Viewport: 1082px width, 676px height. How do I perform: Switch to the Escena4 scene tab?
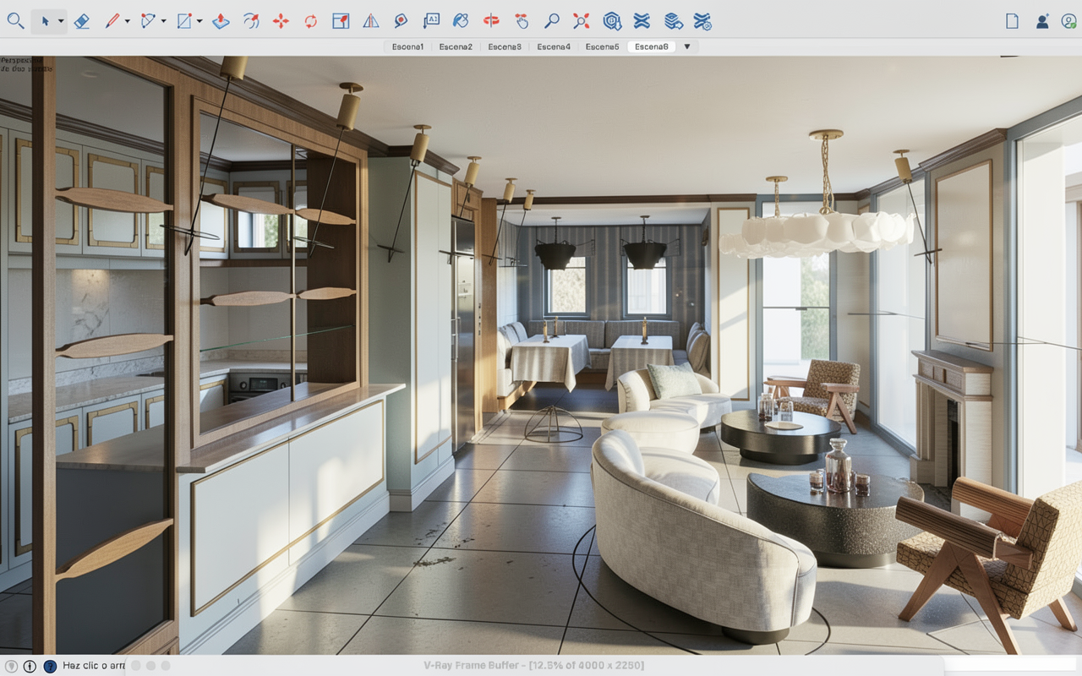554,46
